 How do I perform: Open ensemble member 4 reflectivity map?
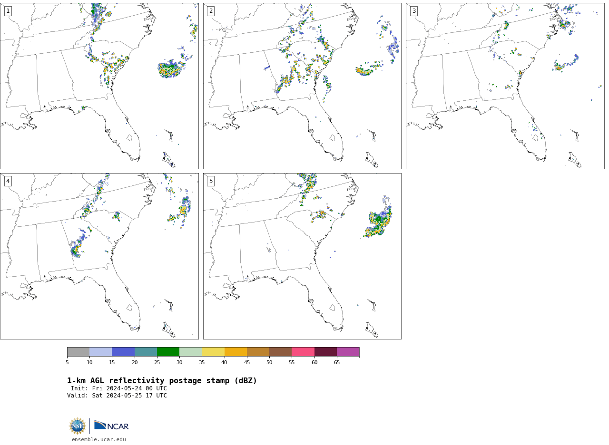(99, 256)
